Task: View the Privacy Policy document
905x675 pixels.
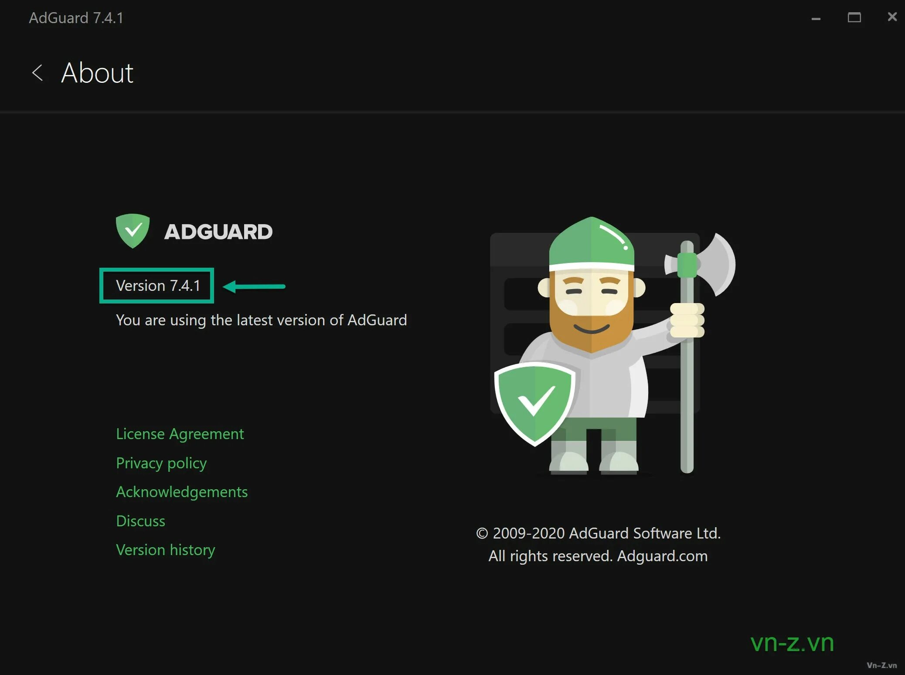Action: point(161,462)
